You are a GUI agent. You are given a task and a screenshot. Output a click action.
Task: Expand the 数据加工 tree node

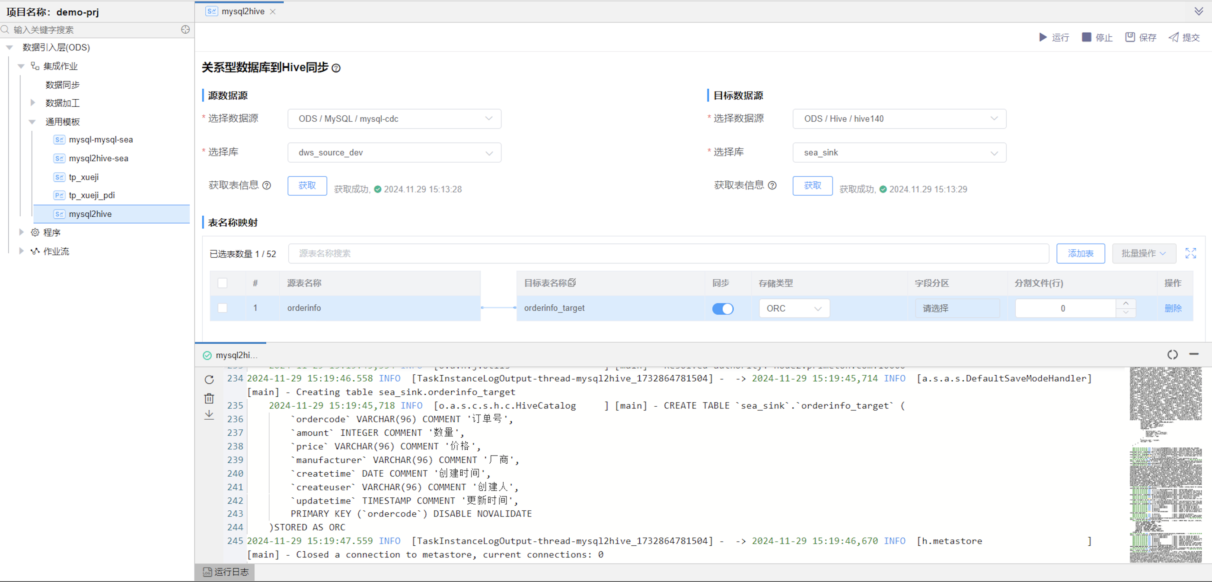tap(32, 103)
